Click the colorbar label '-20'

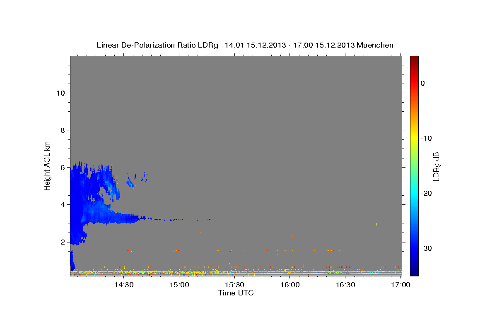coord(426,193)
